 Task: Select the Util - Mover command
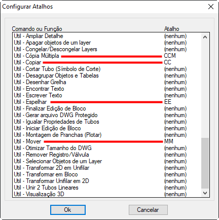[107, 141]
